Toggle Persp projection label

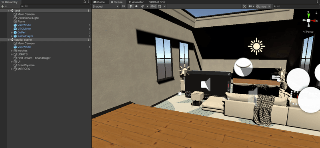tap(308, 32)
